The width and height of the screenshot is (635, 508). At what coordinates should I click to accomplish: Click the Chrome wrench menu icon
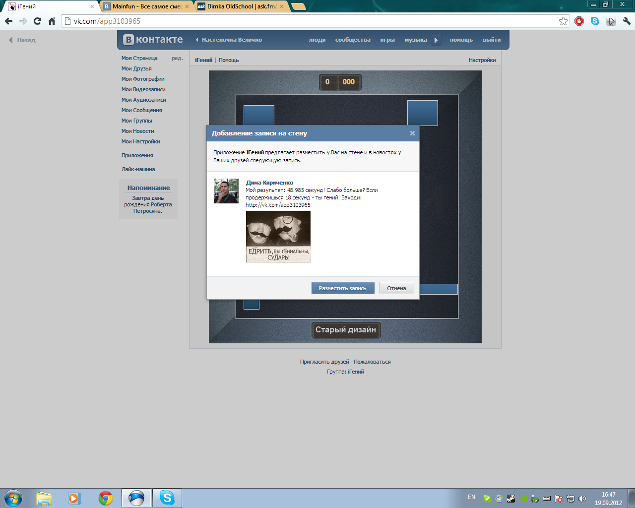(x=627, y=21)
